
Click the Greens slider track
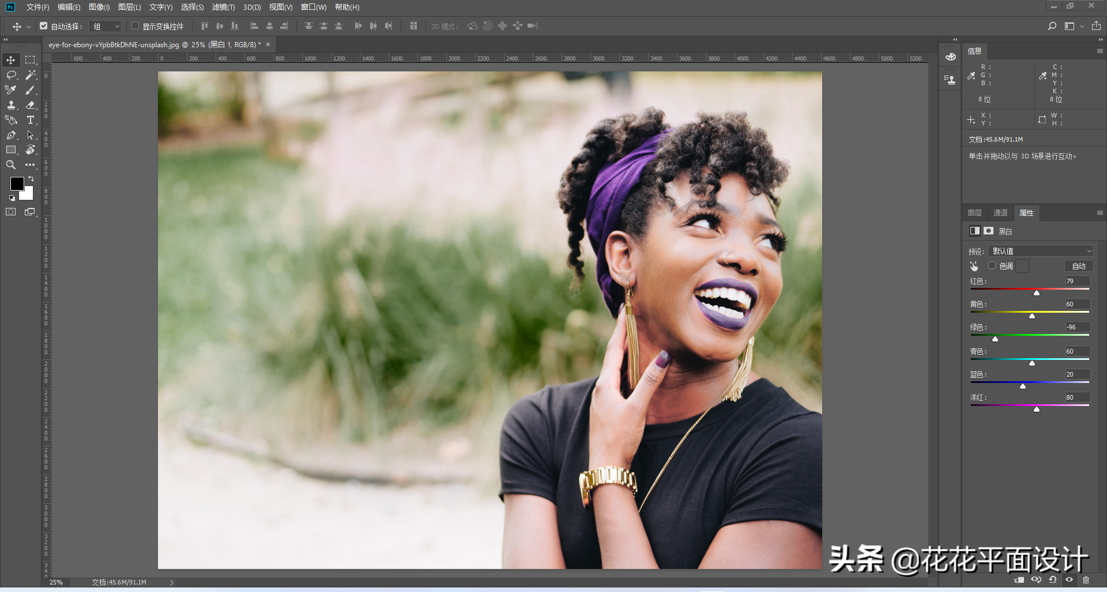1030,335
